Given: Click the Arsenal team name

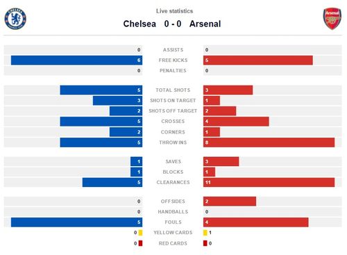Looking at the screenshot, I should coord(205,24).
